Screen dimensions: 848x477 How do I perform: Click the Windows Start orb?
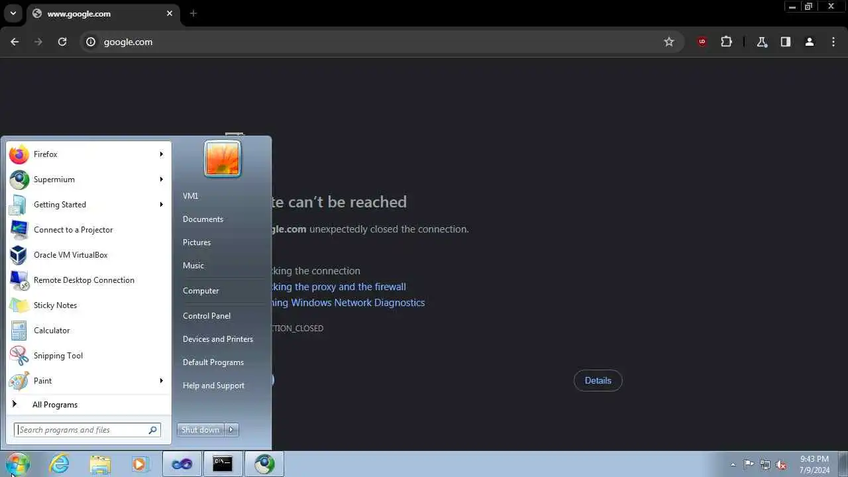pyautogui.click(x=18, y=464)
